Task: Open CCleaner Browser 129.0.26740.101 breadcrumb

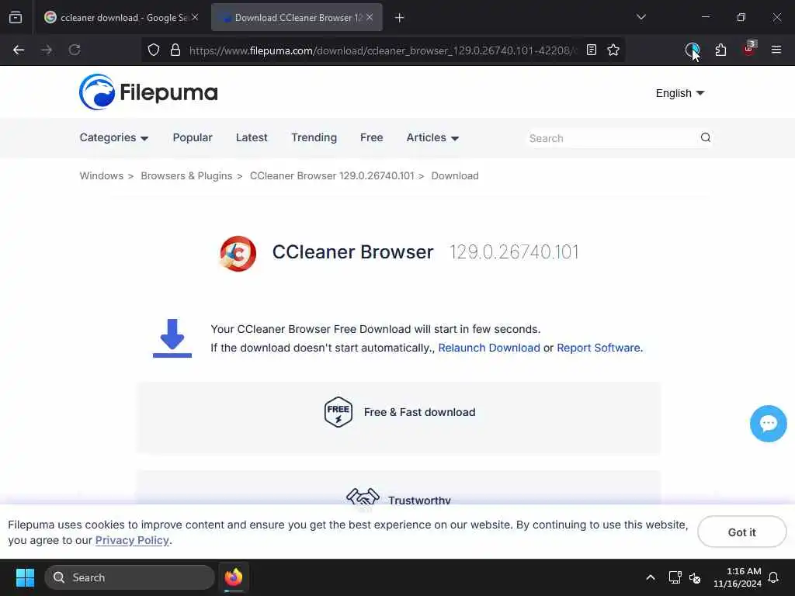Action: (x=332, y=176)
